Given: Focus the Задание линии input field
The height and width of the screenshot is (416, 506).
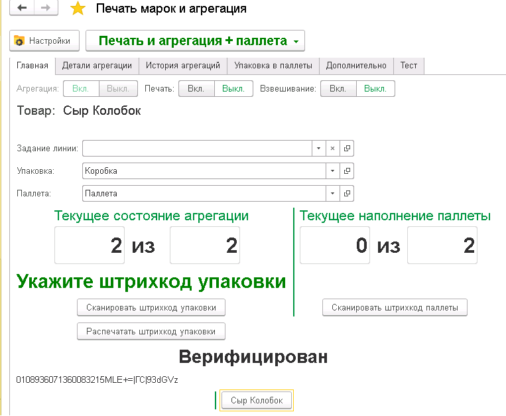Looking at the screenshot, I should [x=197, y=149].
